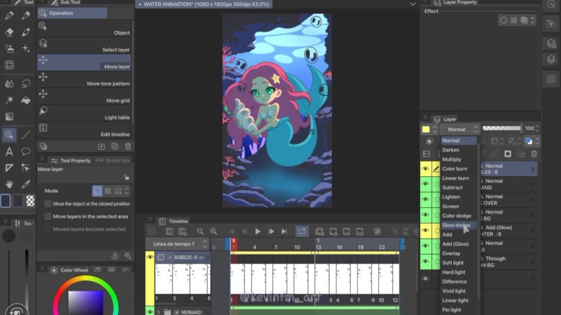The image size is (561, 315).
Task: Select the Operation tool
Action: coord(9,135)
